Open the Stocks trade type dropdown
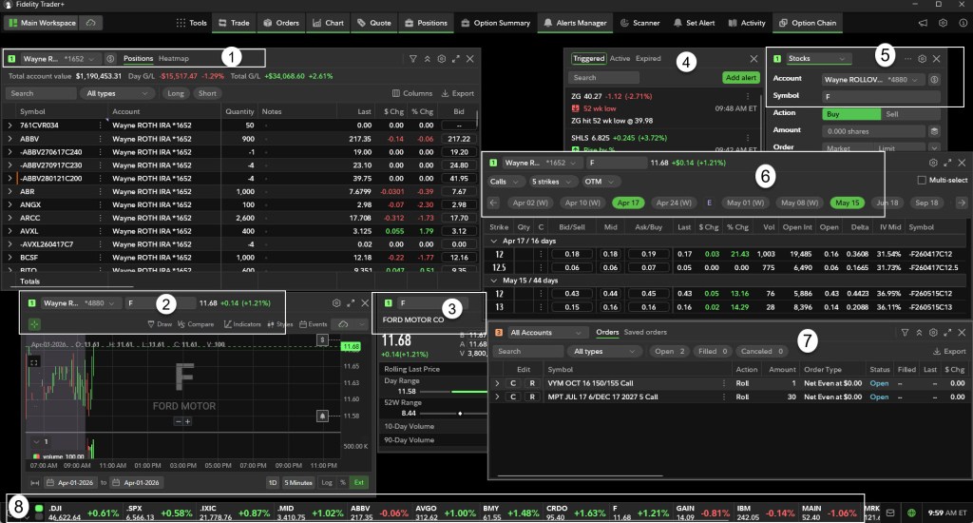Image resolution: width=973 pixels, height=523 pixels. pos(819,58)
